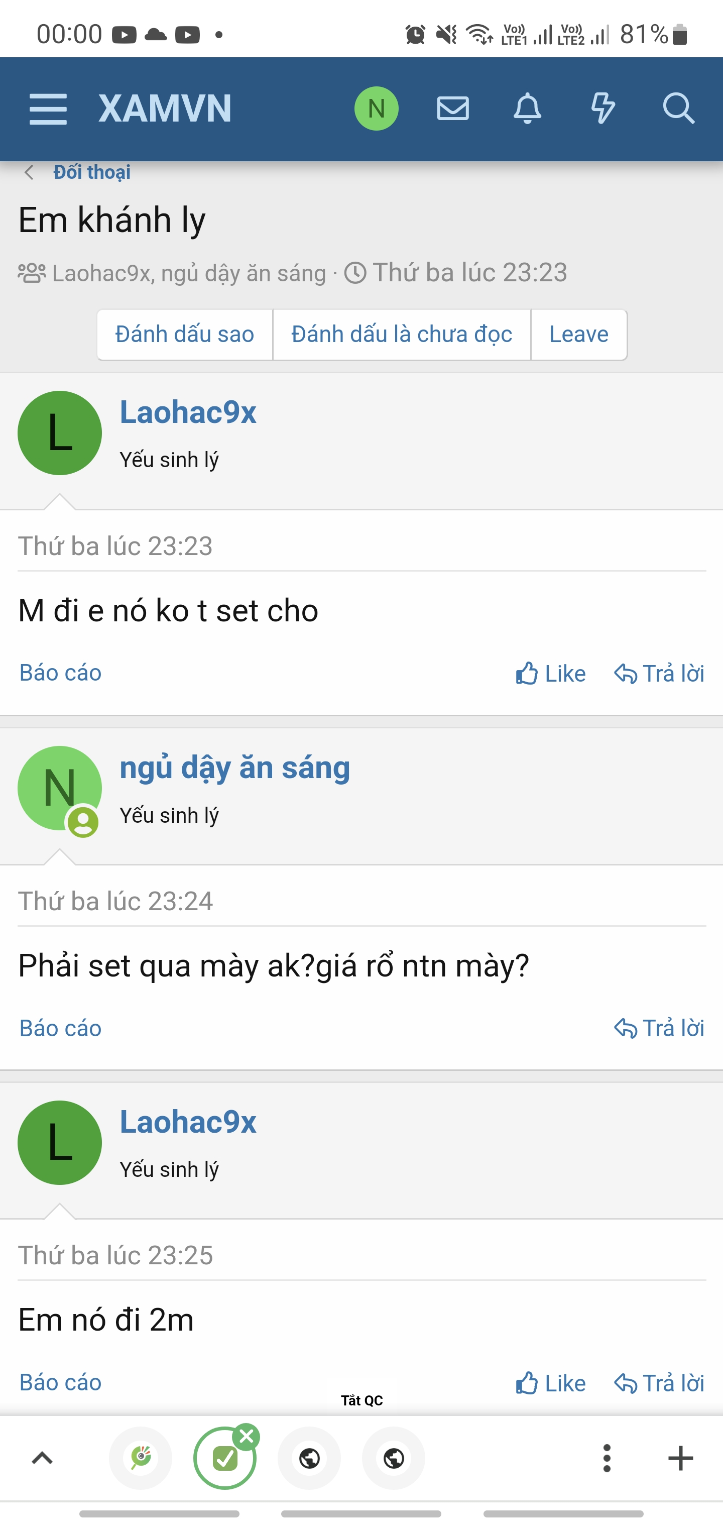Screen dimensions: 723x1527
Task: Open the inbox envelope icon
Action: pos(453,109)
